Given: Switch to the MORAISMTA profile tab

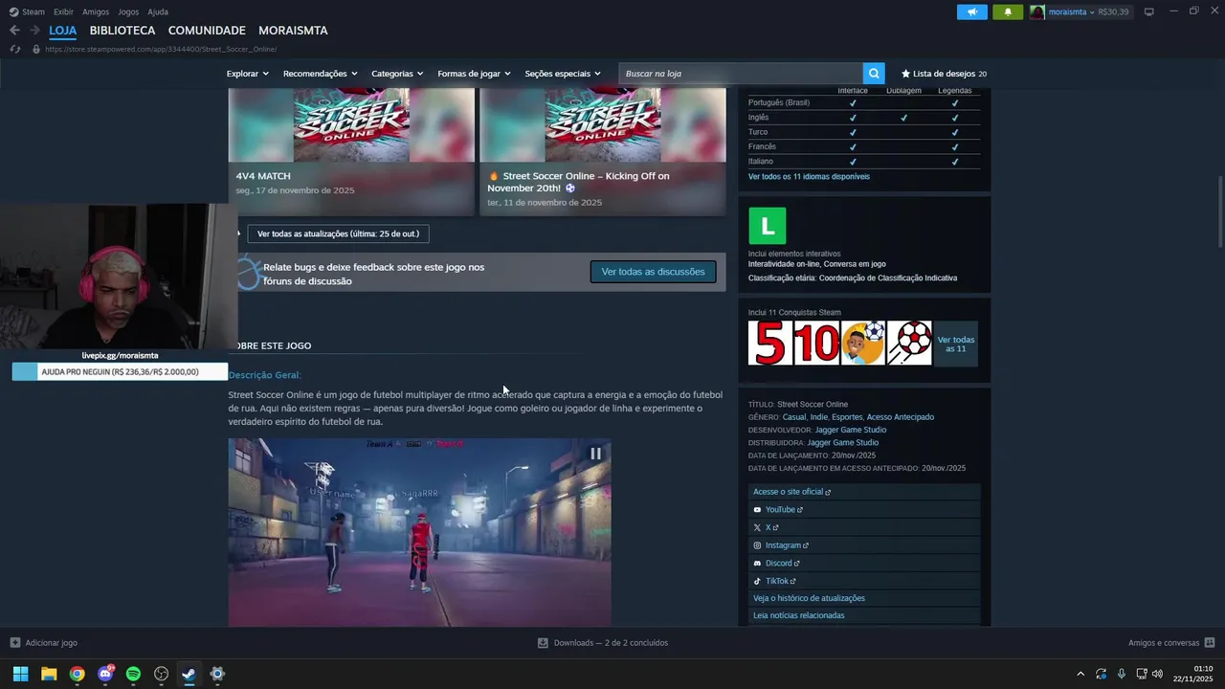Looking at the screenshot, I should coord(293,31).
